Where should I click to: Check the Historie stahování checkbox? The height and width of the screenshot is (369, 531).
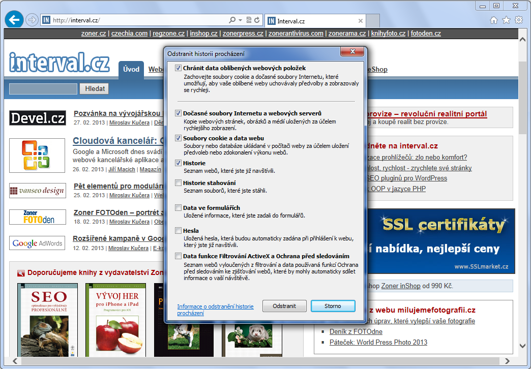tap(178, 183)
